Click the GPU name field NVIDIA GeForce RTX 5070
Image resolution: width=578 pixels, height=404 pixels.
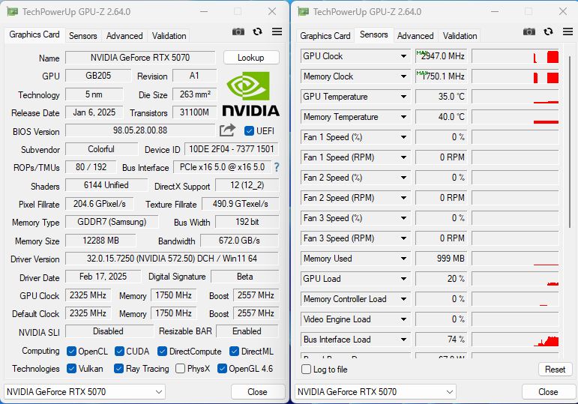click(x=140, y=58)
